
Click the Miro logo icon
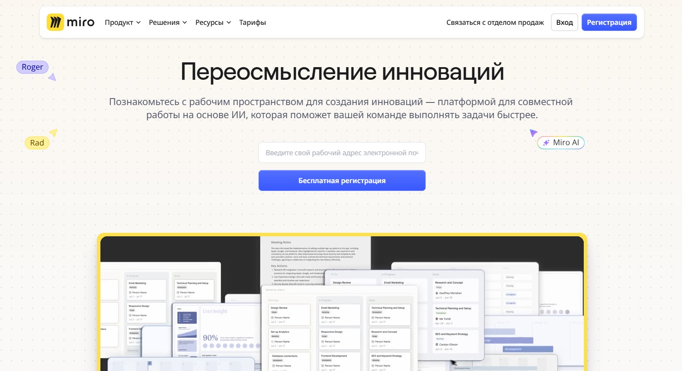pos(55,22)
